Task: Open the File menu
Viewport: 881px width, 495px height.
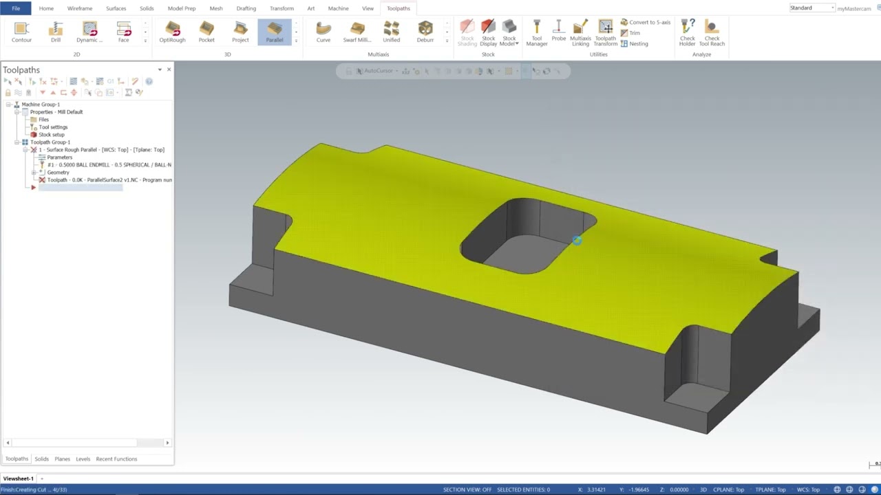Action: pos(16,8)
